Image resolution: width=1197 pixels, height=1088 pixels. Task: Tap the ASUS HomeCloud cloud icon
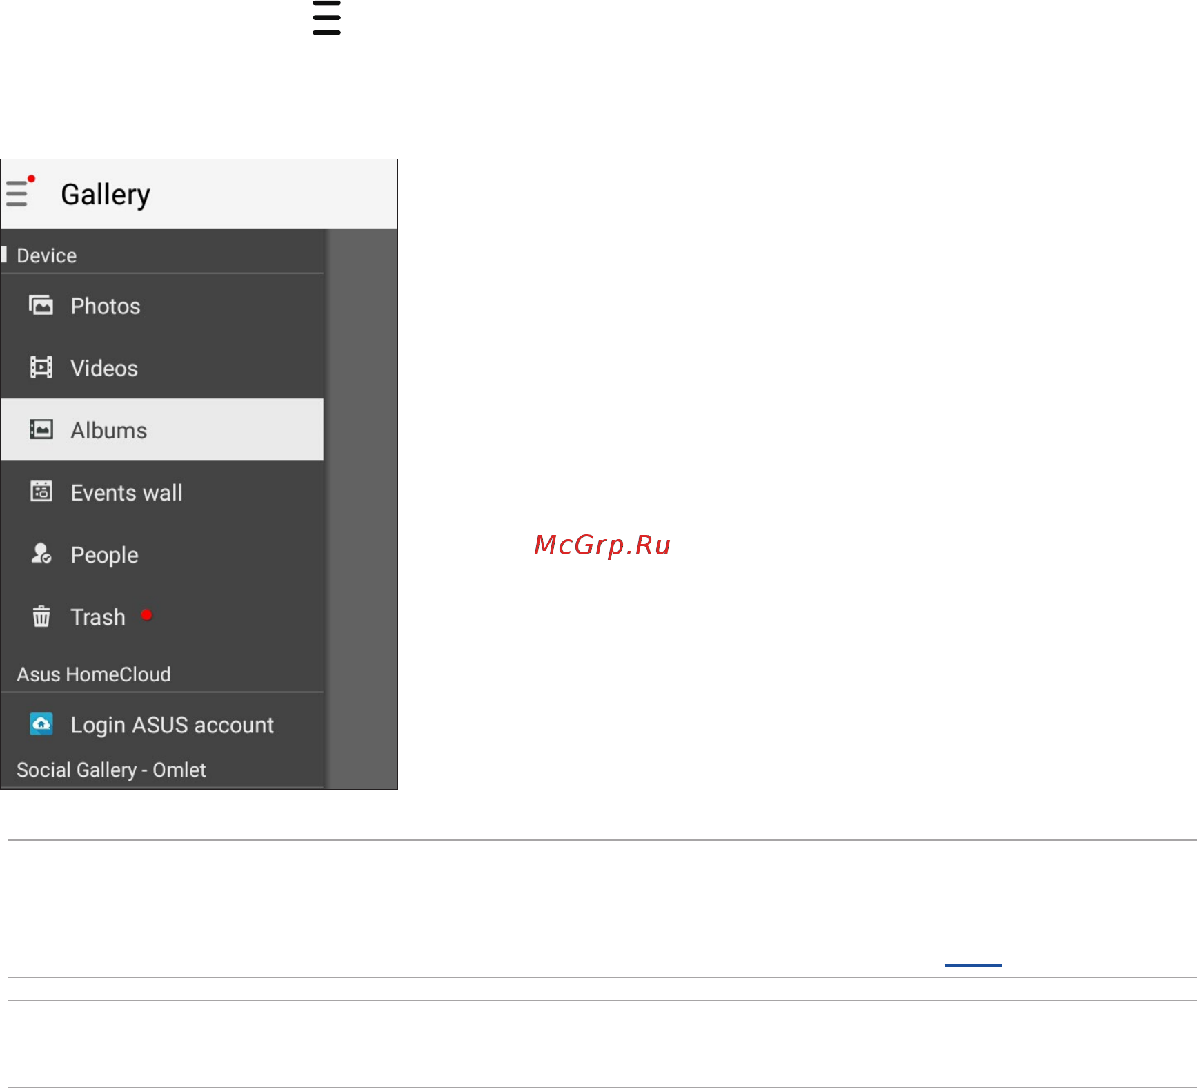[x=41, y=724]
